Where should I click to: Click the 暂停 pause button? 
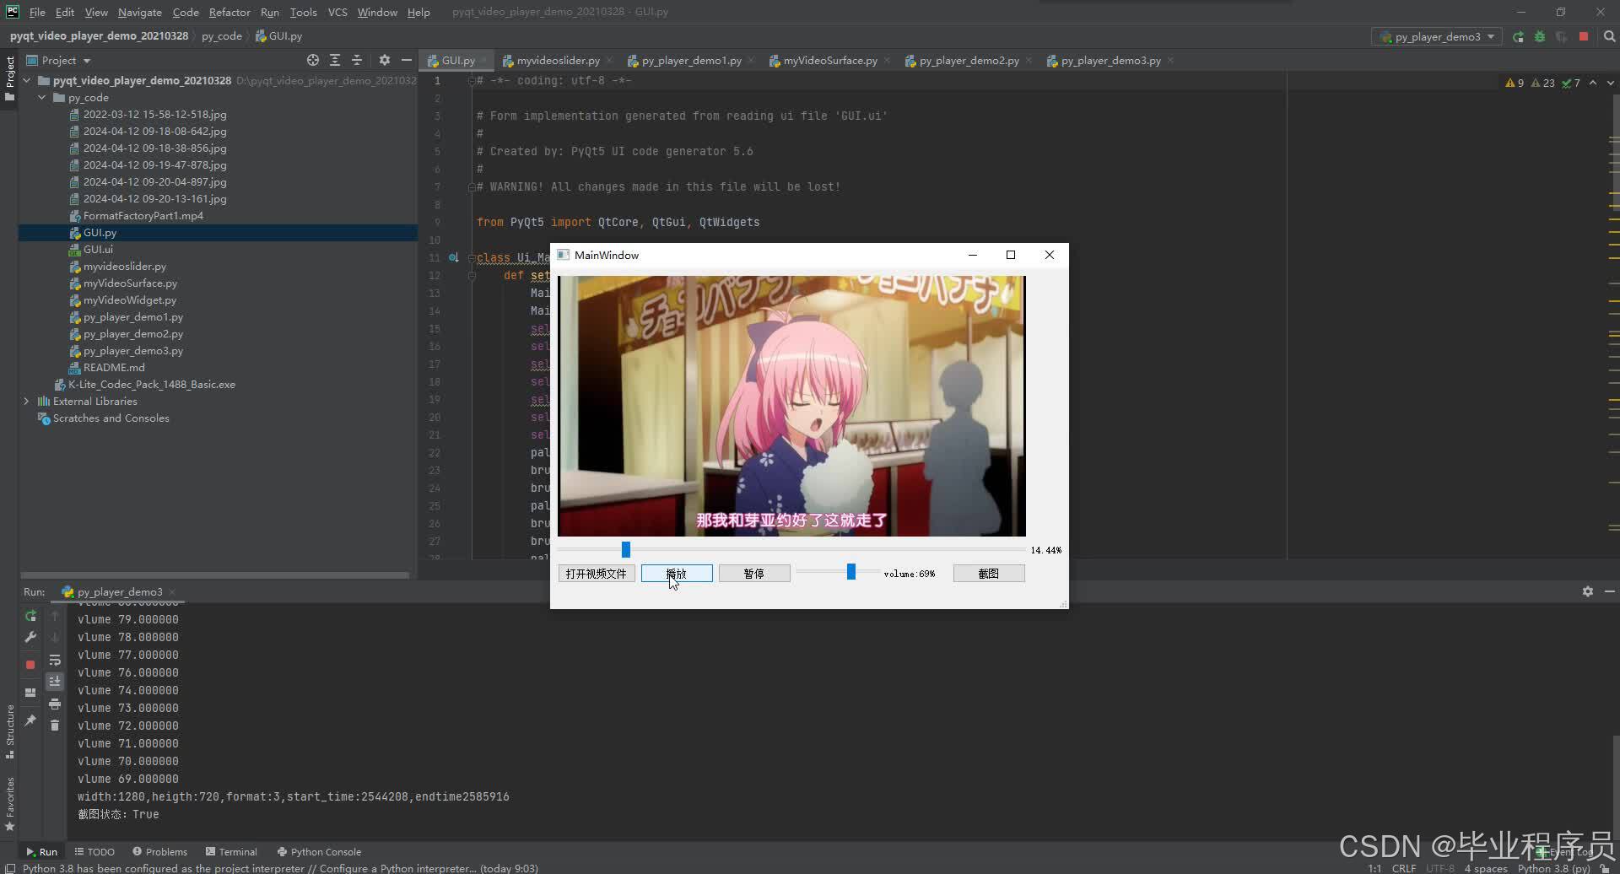pyautogui.click(x=754, y=574)
